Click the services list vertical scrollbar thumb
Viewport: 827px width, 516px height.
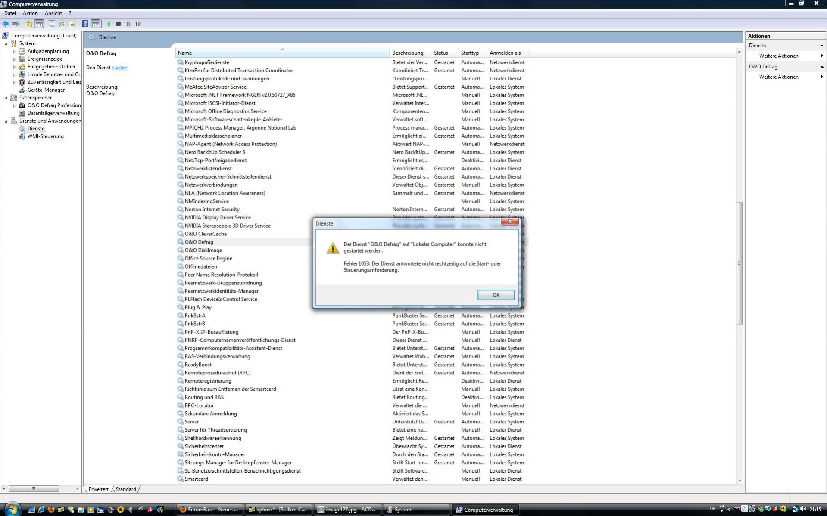pyautogui.click(x=739, y=263)
